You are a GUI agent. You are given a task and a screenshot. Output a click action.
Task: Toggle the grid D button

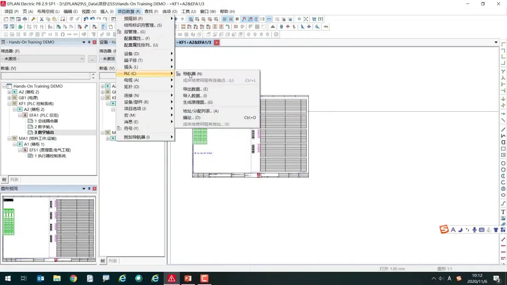coord(210,19)
